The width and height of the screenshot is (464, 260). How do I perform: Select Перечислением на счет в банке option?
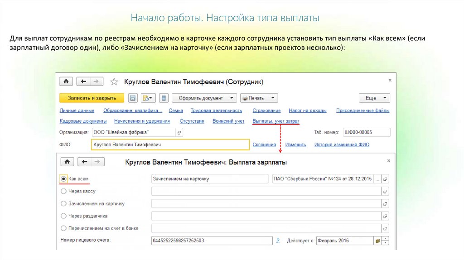pos(63,228)
